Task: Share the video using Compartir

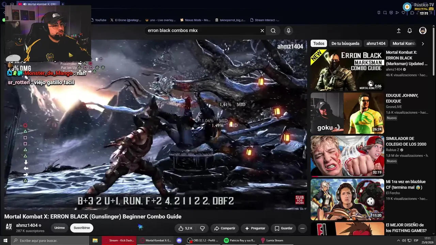Action: (x=224, y=228)
